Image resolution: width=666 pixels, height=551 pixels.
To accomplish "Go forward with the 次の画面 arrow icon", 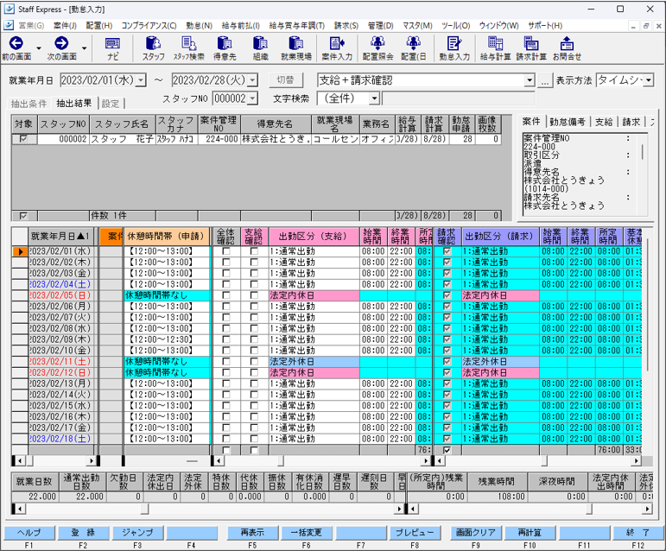I will click(61, 43).
